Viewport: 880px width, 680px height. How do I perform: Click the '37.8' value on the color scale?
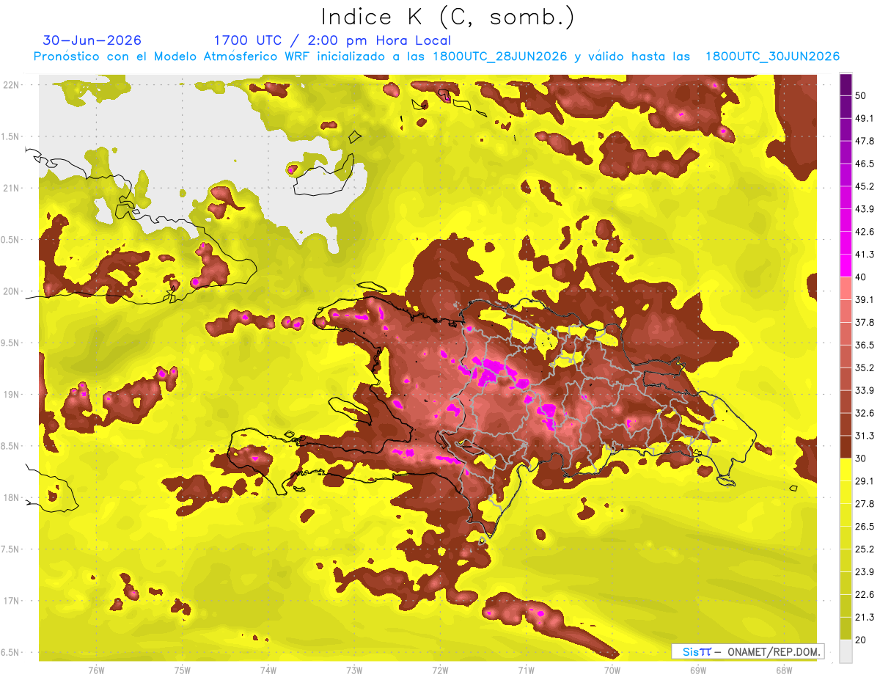coord(865,323)
